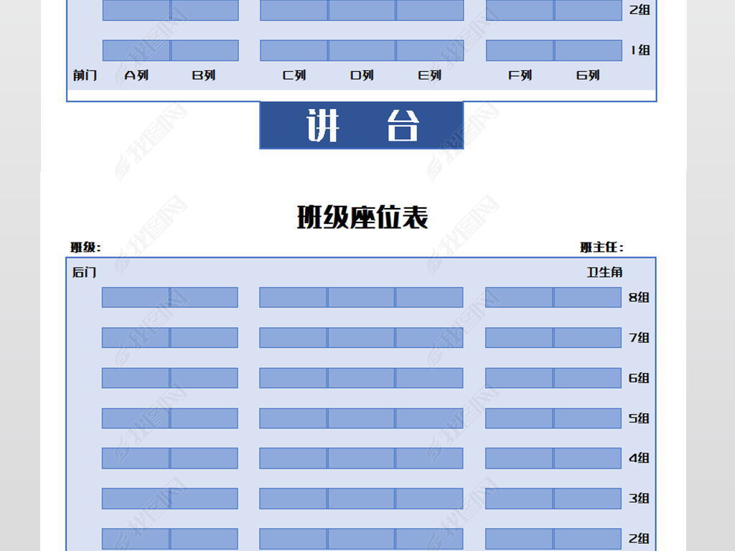
Task: Select the B列 column label
Action: pyautogui.click(x=204, y=75)
